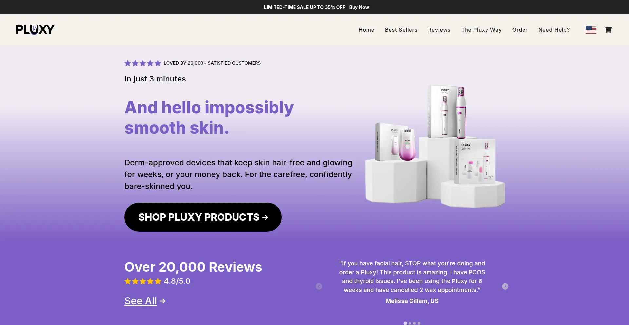The width and height of the screenshot is (629, 325).
Task: Open The Pluxy Way page
Action: coord(481,30)
